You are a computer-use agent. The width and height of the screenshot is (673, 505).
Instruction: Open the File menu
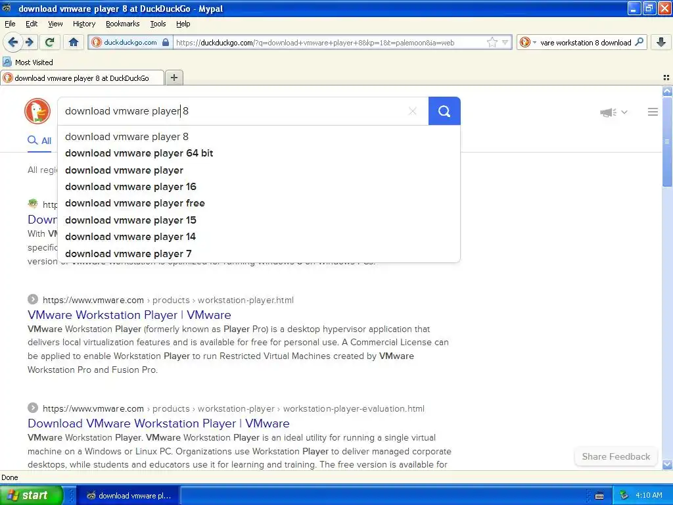pos(10,24)
